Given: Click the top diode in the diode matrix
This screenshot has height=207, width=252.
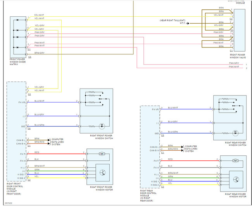Looking at the screenshot, I should [17, 20].
